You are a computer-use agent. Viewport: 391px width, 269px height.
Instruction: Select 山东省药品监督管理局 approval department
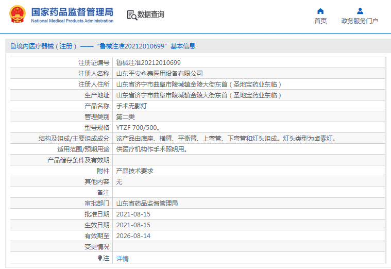pos(147,204)
